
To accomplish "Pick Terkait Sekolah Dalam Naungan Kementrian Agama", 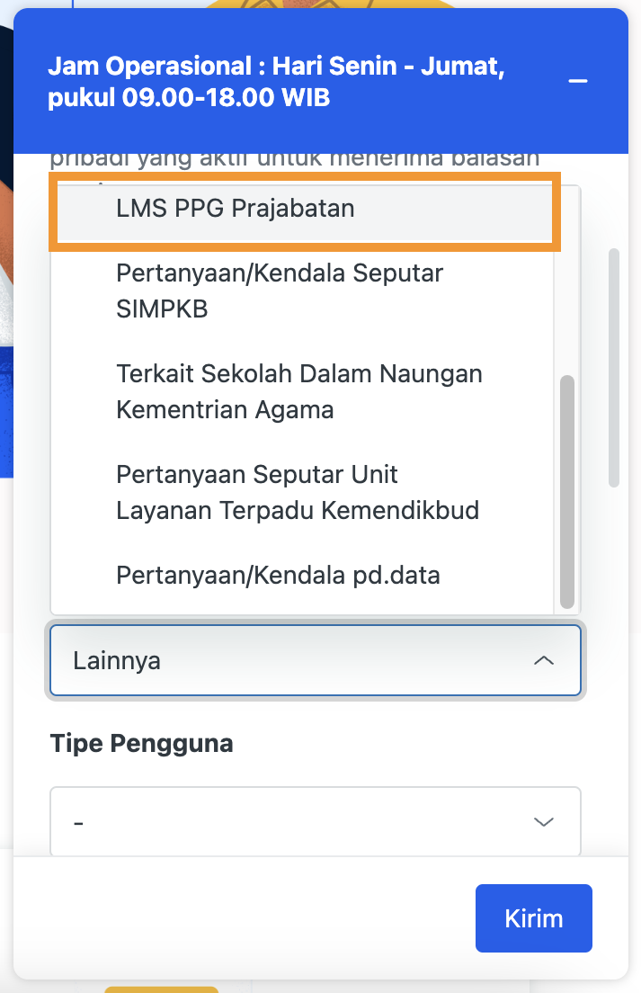I will tap(299, 392).
